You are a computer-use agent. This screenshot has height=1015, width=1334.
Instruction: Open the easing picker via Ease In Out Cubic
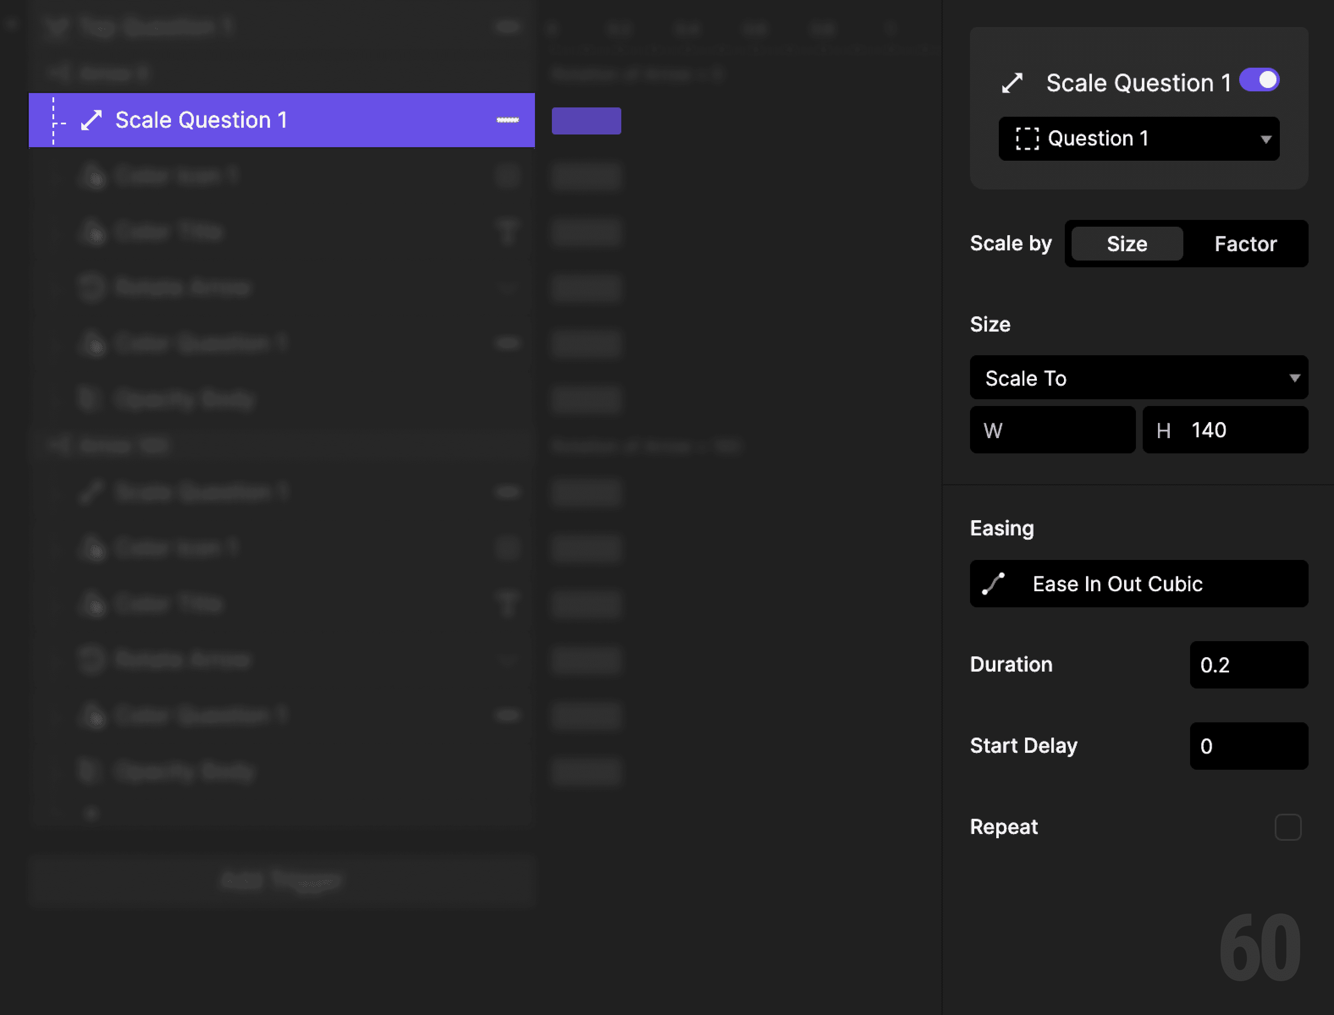coord(1138,584)
